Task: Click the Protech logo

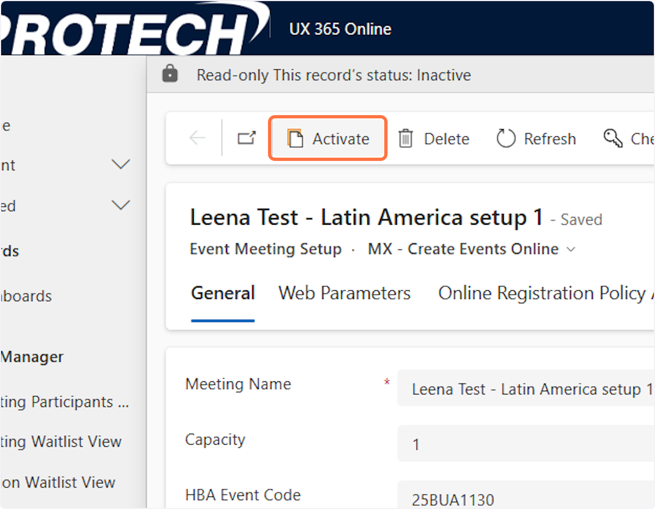Action: pos(134,28)
